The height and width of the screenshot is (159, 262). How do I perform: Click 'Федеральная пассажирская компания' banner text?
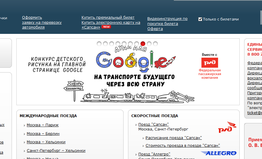coord(210,74)
